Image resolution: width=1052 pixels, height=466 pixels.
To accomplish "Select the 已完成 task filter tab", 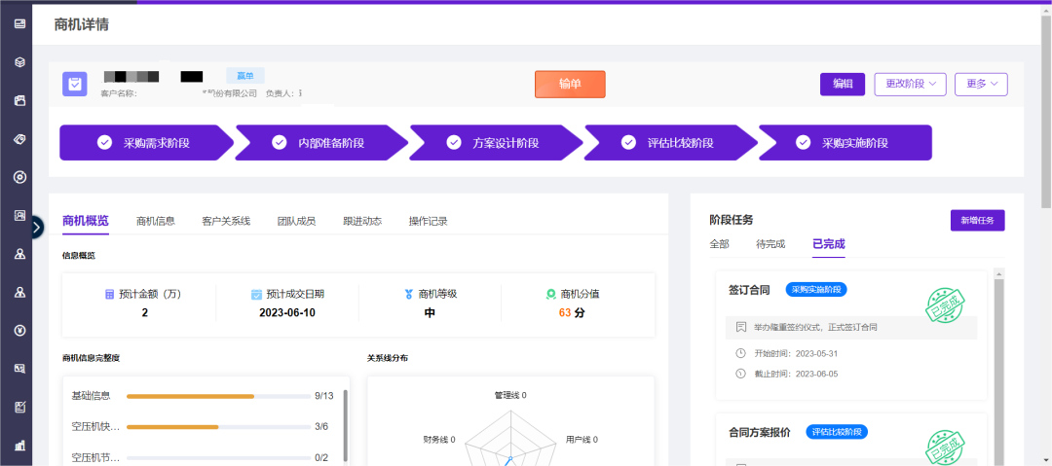I will click(829, 245).
